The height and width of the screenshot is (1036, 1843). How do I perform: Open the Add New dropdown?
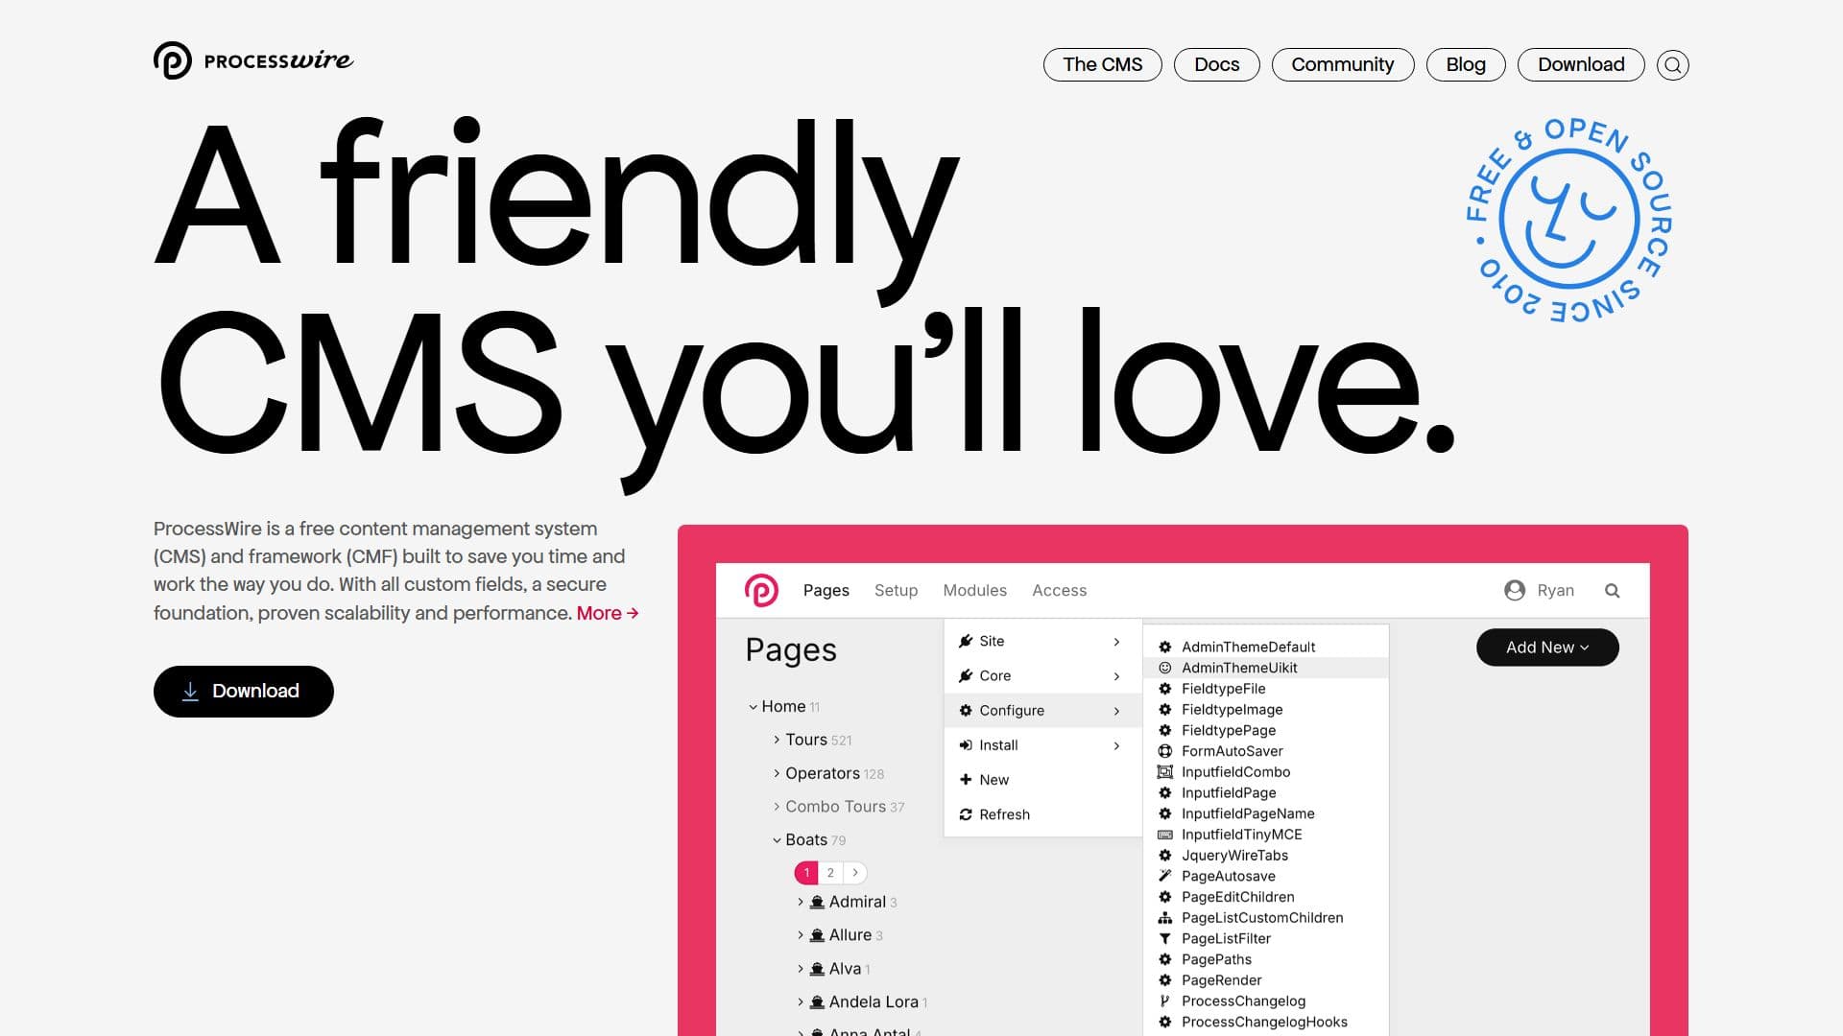(1547, 647)
